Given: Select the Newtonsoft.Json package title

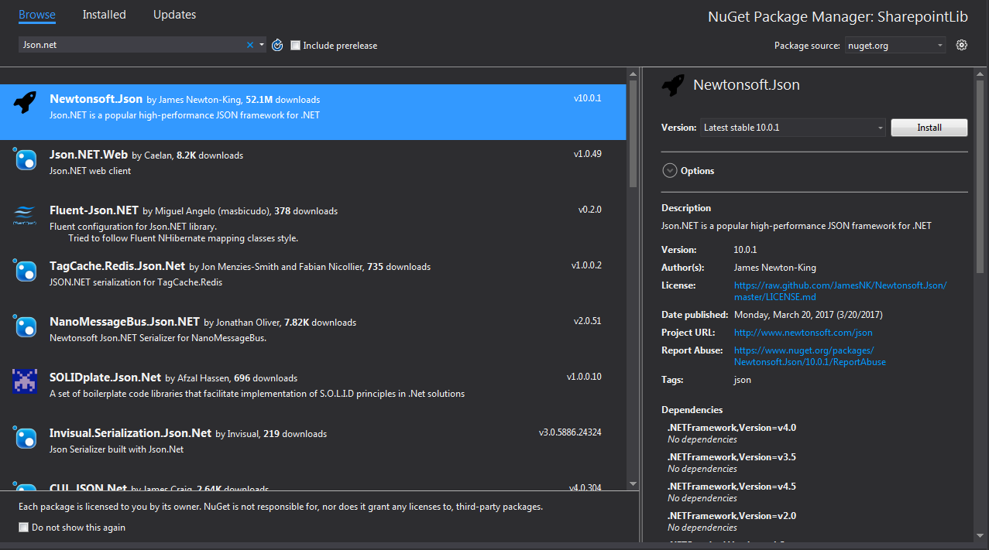Looking at the screenshot, I should 96,99.
